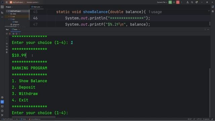Open Notifications bell icon on right stripe
This screenshot has height=121, width=215.
[213, 7]
